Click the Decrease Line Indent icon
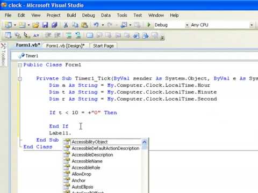The image size is (258, 193). click(x=48, y=35)
